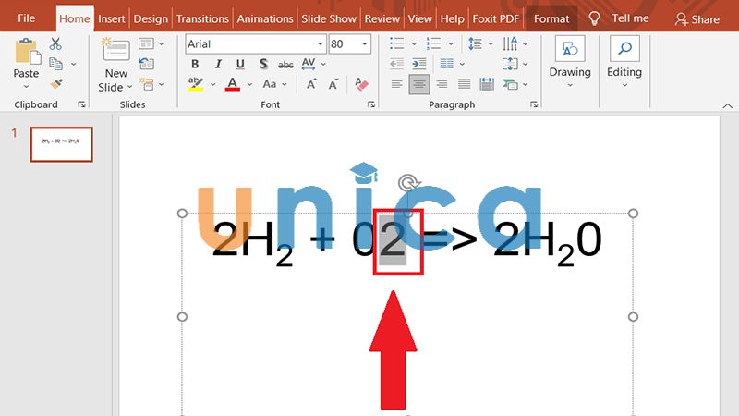This screenshot has height=416, width=739.
Task: Toggle Underline formatting
Action: 240,64
